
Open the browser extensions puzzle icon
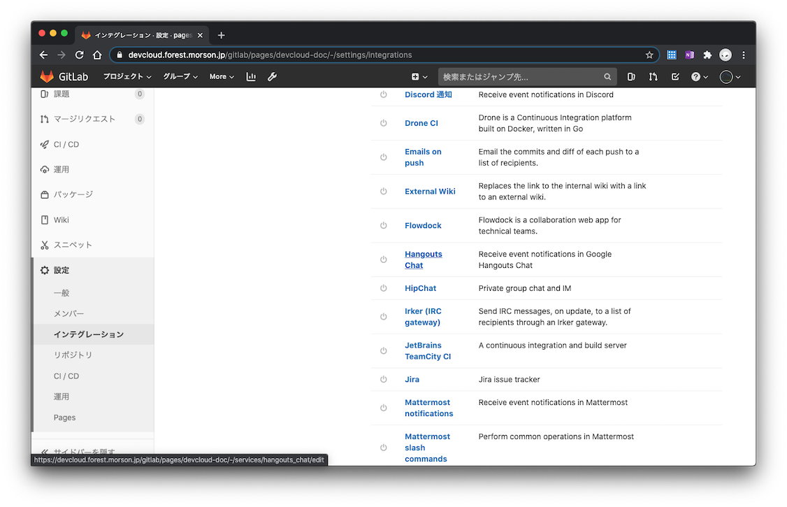tap(707, 55)
